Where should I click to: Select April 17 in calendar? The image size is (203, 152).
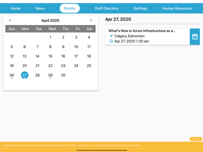(x=76, y=56)
